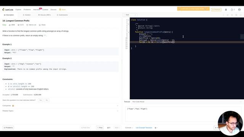Image resolution: width=244 pixels, height=137 pixels.
Task: Expand the Companies section
Action: [x=60, y=106]
